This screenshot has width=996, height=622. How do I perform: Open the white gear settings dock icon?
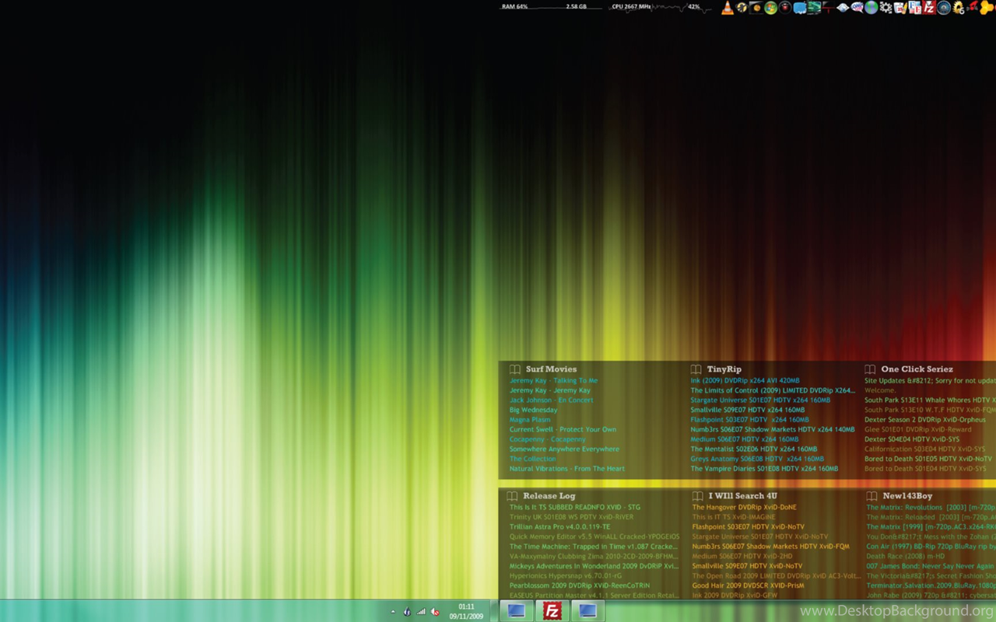click(x=886, y=8)
